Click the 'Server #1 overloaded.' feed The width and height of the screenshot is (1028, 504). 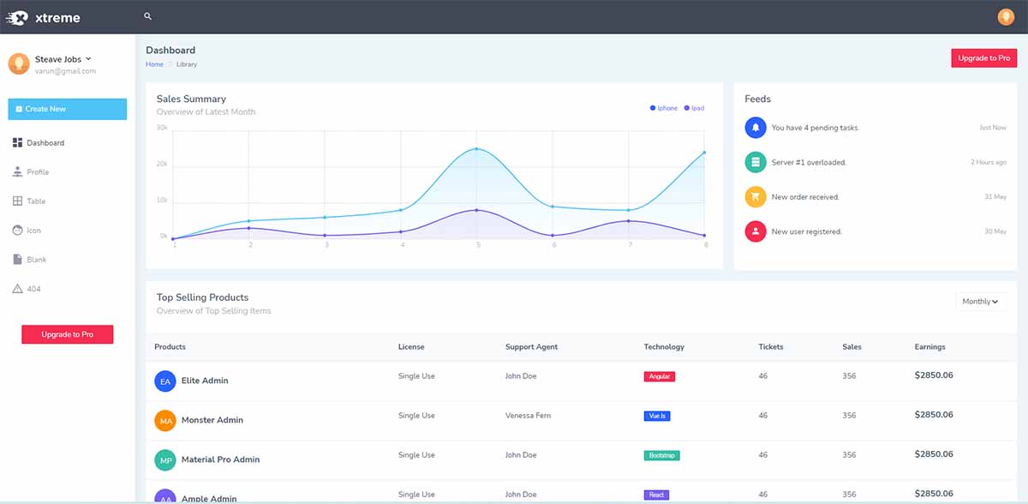click(809, 162)
